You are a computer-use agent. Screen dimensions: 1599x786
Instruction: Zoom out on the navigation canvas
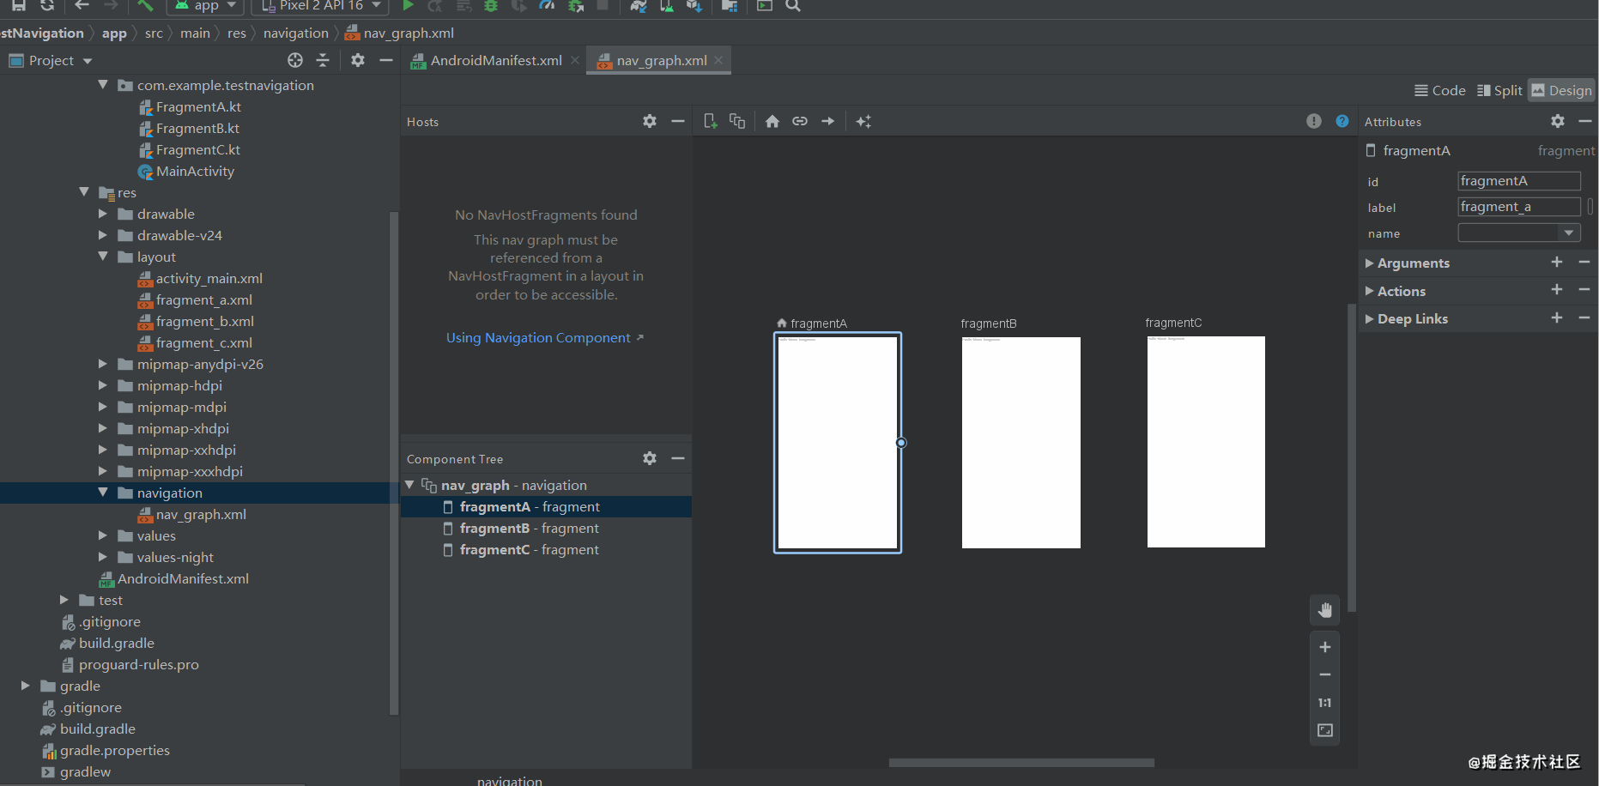point(1325,674)
